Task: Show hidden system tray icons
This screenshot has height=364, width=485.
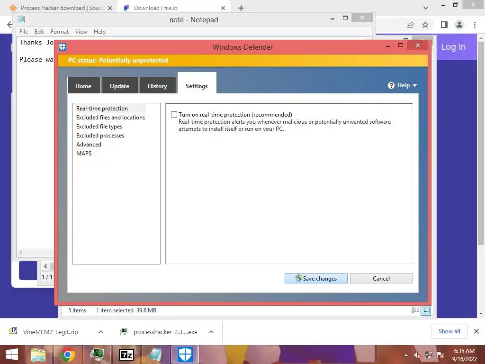Action: pyautogui.click(x=406, y=355)
